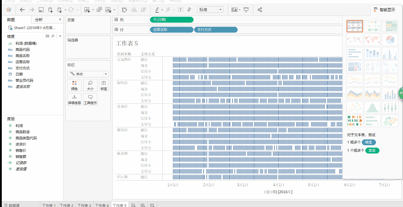Open the clear sheet dropdown arrow
Viewport: 403px width, 207px height.
pyautogui.click(x=114, y=10)
